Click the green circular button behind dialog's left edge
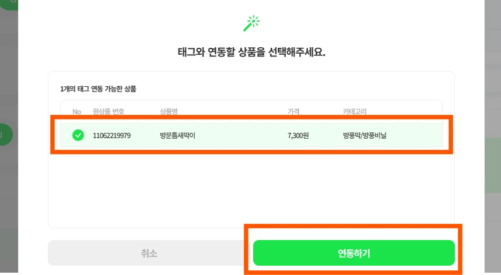Viewport: 501px width, 275px height. click(6, 135)
